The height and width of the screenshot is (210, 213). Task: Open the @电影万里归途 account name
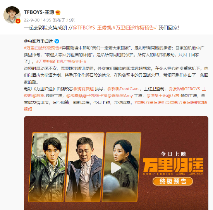(38, 41)
